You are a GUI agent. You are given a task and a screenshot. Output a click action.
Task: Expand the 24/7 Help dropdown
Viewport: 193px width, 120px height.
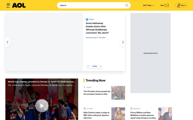[x=149, y=5]
